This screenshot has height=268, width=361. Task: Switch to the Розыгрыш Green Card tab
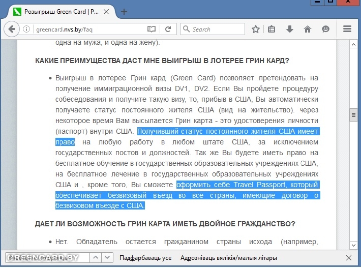61,11
